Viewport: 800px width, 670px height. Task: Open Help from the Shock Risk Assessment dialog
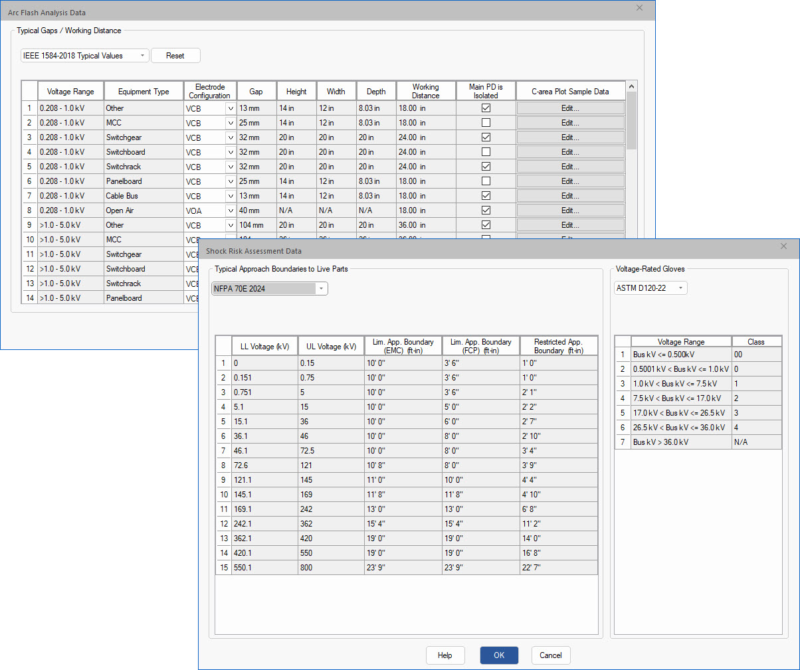point(445,655)
